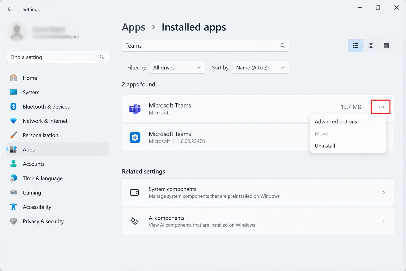Click the 19.7 MB size value
Screen dimensions: 406x271
pos(351,107)
